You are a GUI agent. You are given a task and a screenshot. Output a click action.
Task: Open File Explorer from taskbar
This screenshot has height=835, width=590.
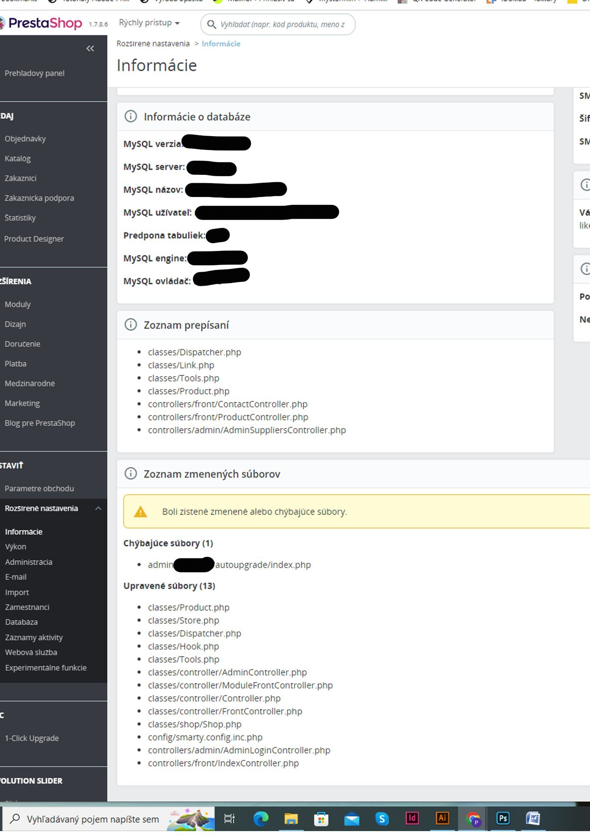pos(291,819)
